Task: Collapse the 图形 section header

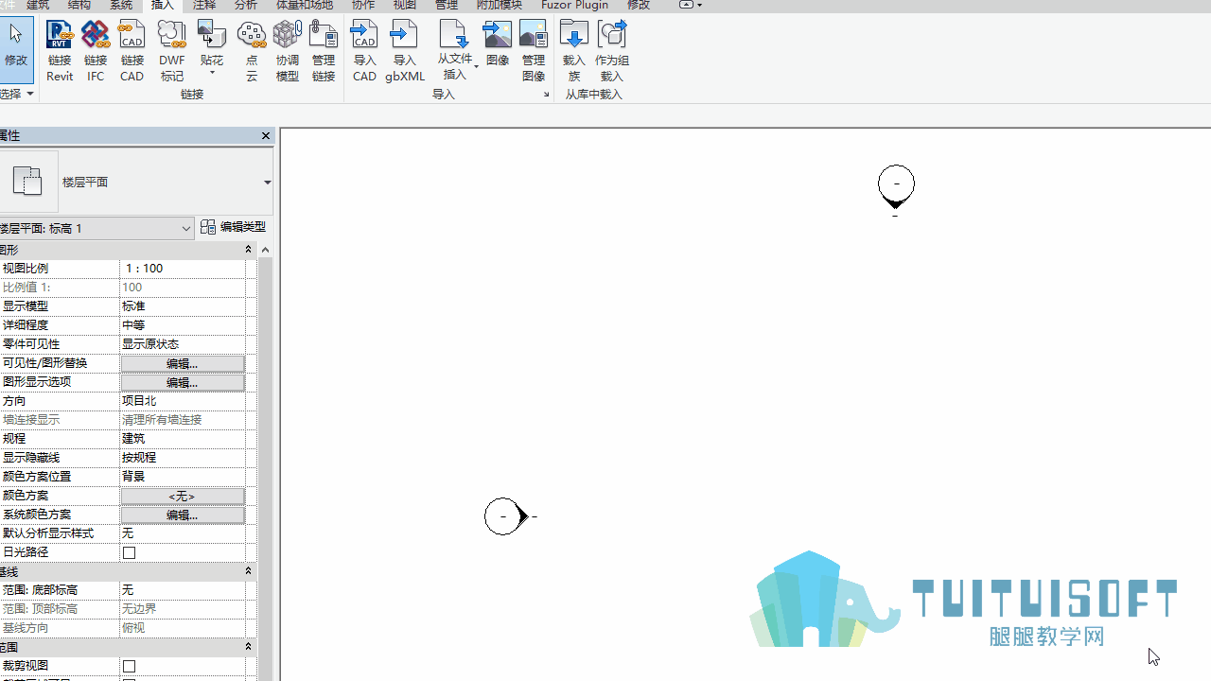Action: click(x=249, y=250)
